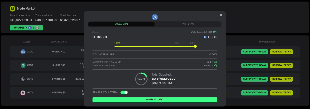The height and width of the screenshot is (109, 310).
Task: Click the '$8M of $50.1M' text
Action: pos(162,83)
